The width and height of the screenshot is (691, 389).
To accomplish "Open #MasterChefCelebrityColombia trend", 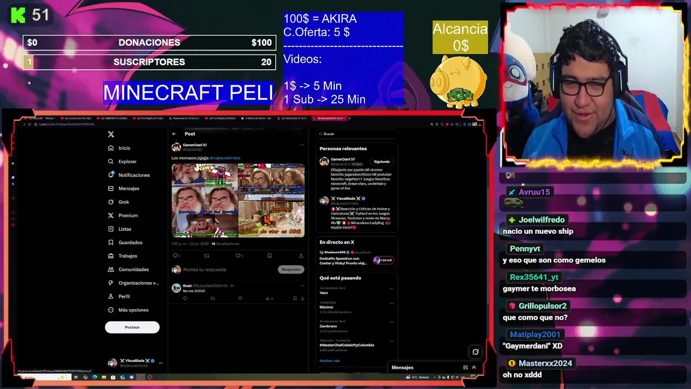I will click(x=347, y=345).
